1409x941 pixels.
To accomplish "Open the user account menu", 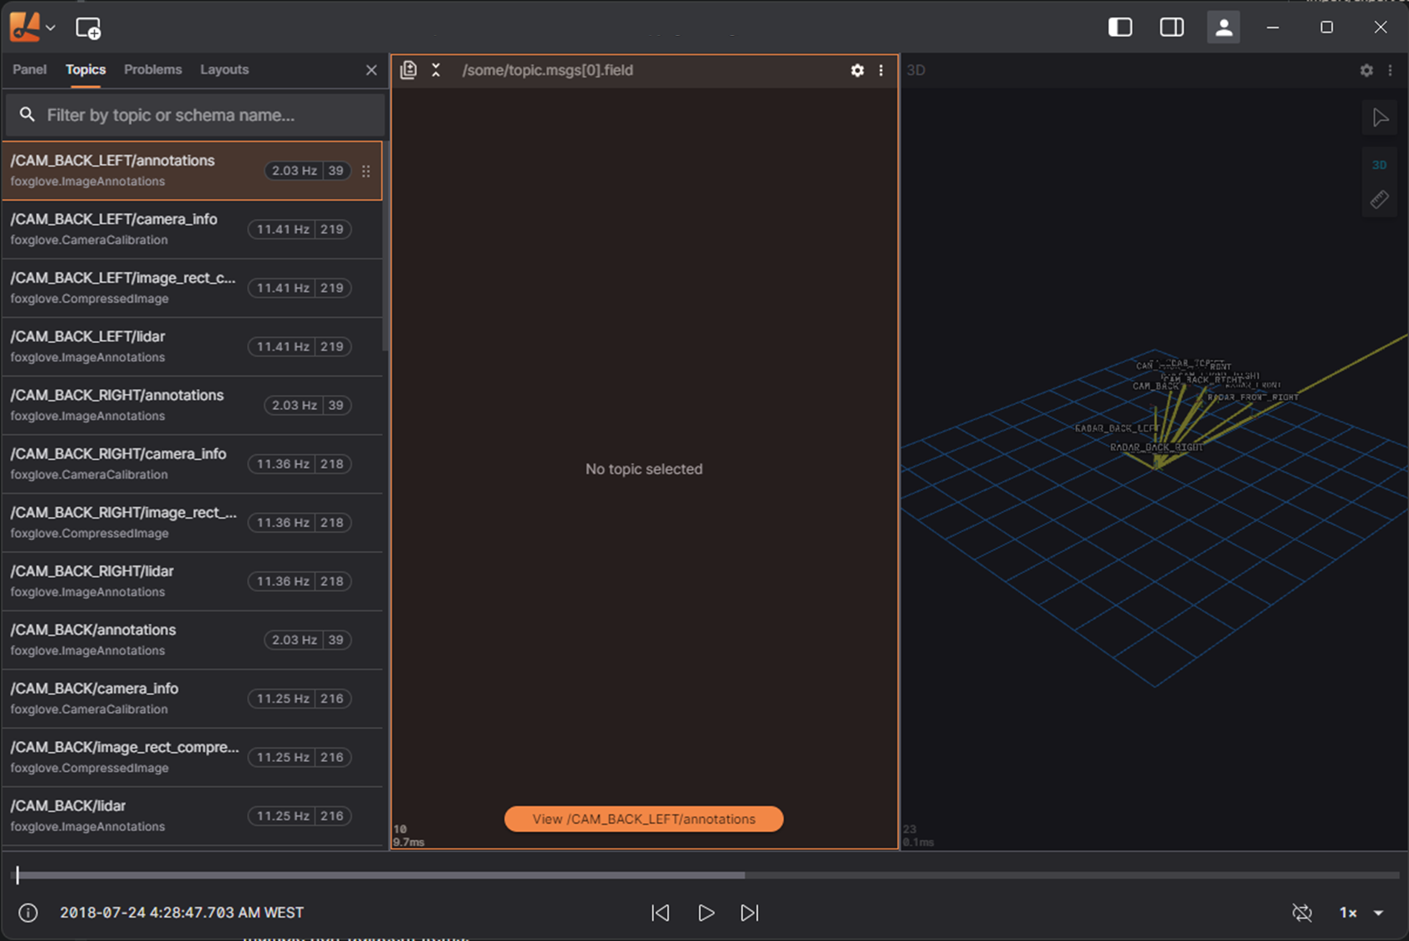I will point(1223,27).
